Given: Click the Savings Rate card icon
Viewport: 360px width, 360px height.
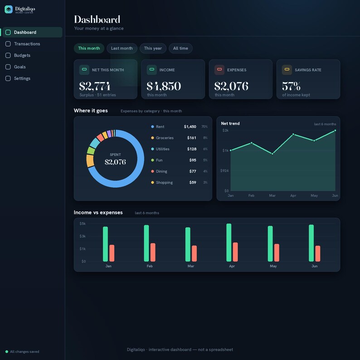Looking at the screenshot, I should pos(287,70).
